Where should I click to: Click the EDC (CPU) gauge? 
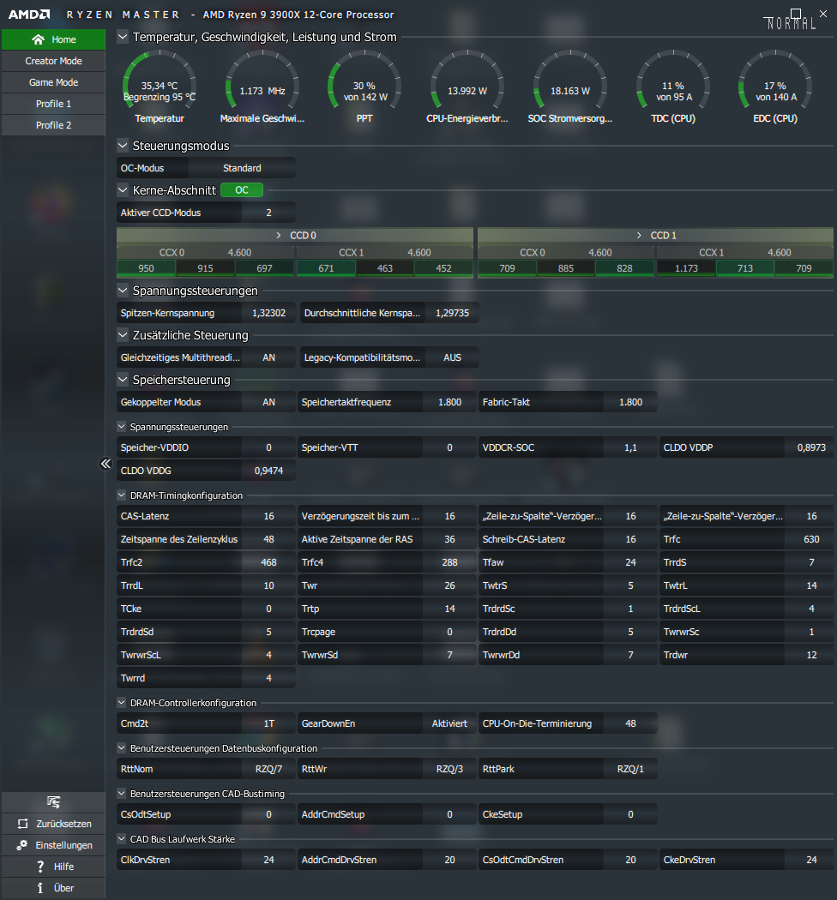click(x=775, y=80)
